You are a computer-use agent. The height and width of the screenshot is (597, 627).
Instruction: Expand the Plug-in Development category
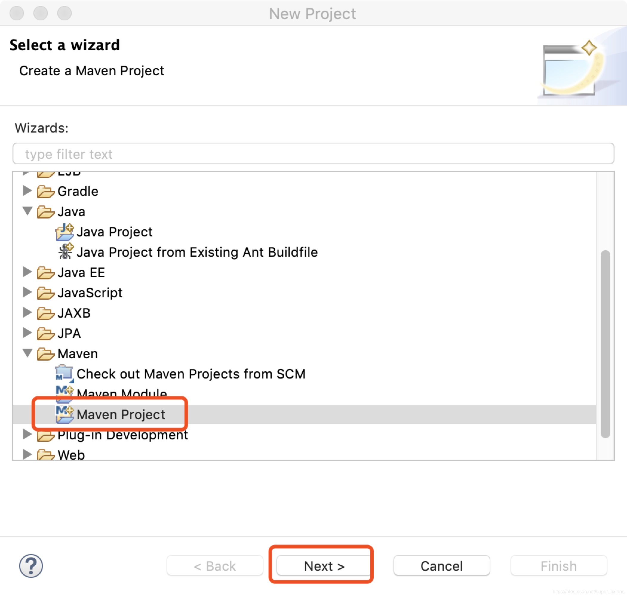(x=28, y=434)
